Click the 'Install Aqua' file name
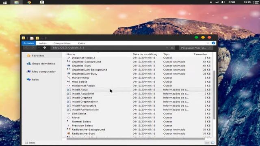This screenshot has height=146, width=260. pyautogui.click(x=80, y=90)
